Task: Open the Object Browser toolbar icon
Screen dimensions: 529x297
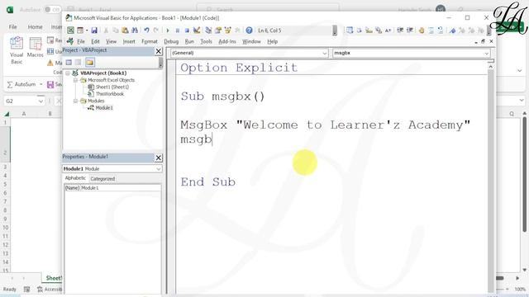Action: coord(228,31)
